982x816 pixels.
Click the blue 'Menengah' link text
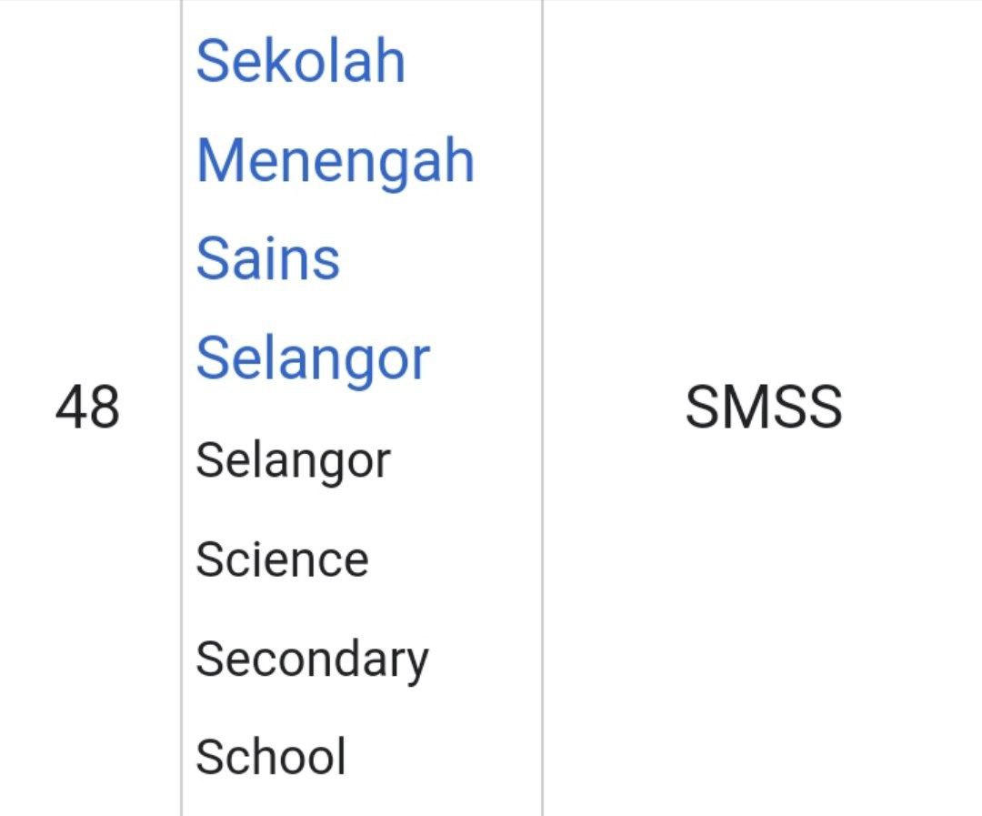(x=335, y=161)
